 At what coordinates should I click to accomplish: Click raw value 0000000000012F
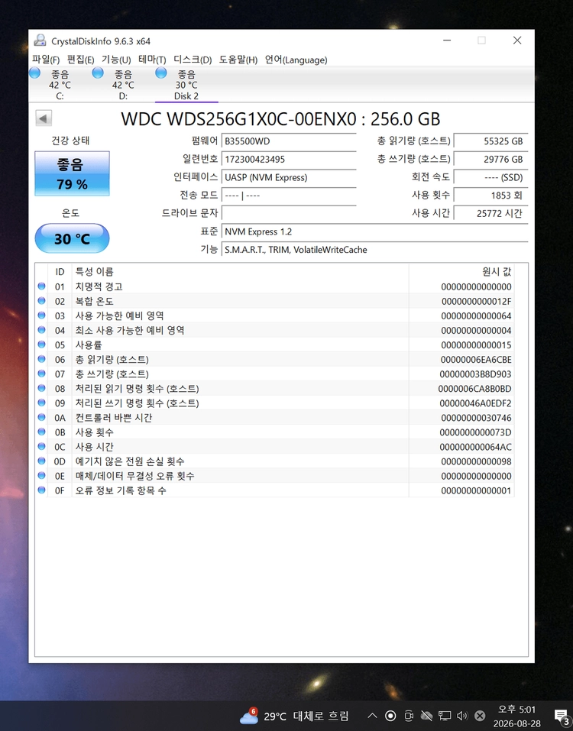[x=477, y=301]
